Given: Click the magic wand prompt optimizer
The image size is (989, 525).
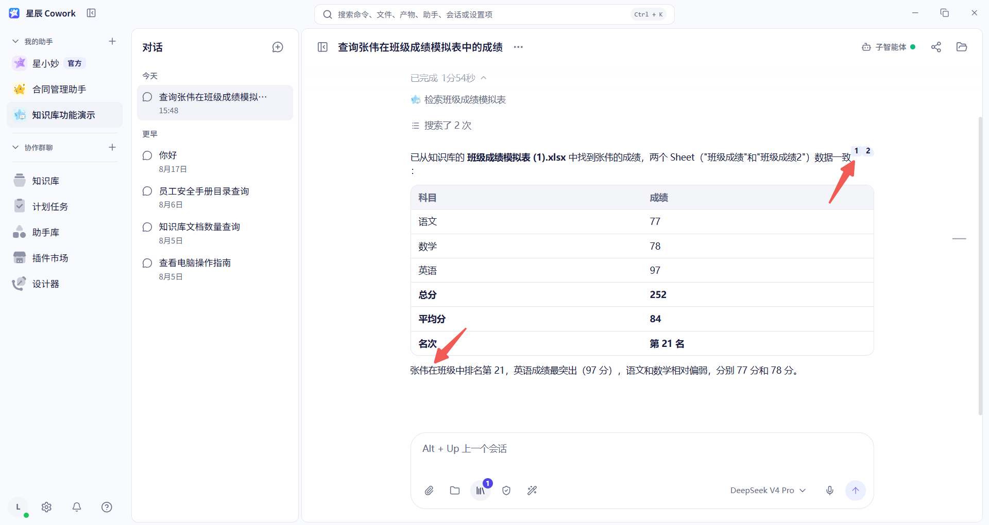Looking at the screenshot, I should (x=532, y=491).
